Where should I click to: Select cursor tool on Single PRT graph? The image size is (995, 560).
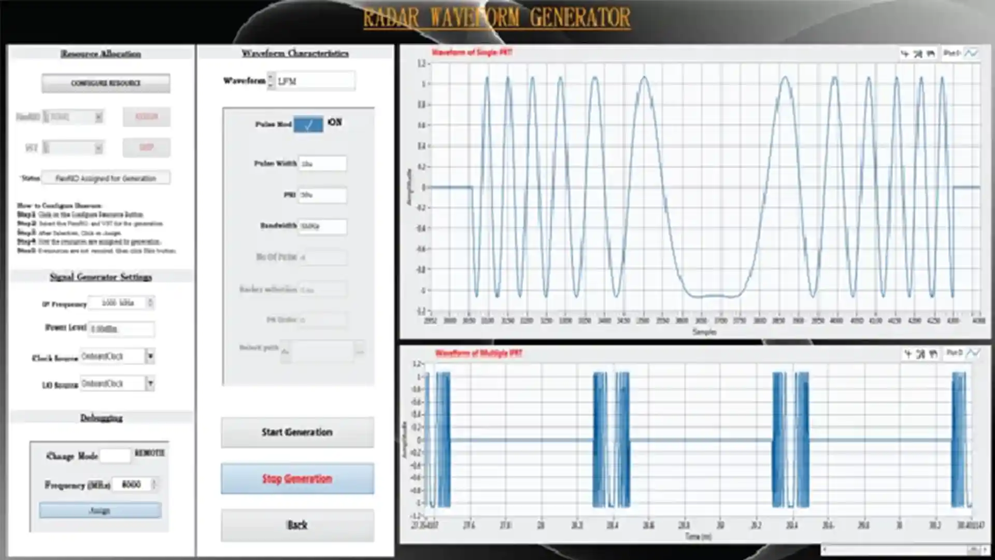905,53
